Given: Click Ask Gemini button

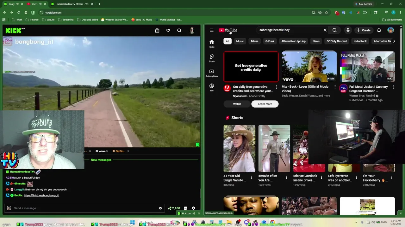Looking at the screenshot, I should tap(363, 4).
